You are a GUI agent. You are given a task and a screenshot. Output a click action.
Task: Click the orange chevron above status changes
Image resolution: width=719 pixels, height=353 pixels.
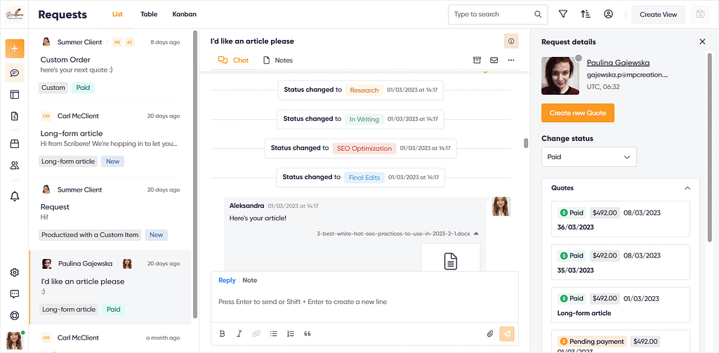(485, 72)
